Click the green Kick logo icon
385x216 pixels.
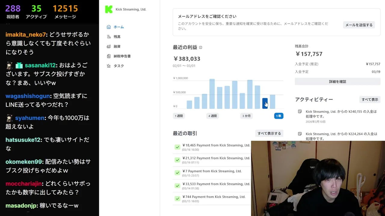(x=109, y=9)
